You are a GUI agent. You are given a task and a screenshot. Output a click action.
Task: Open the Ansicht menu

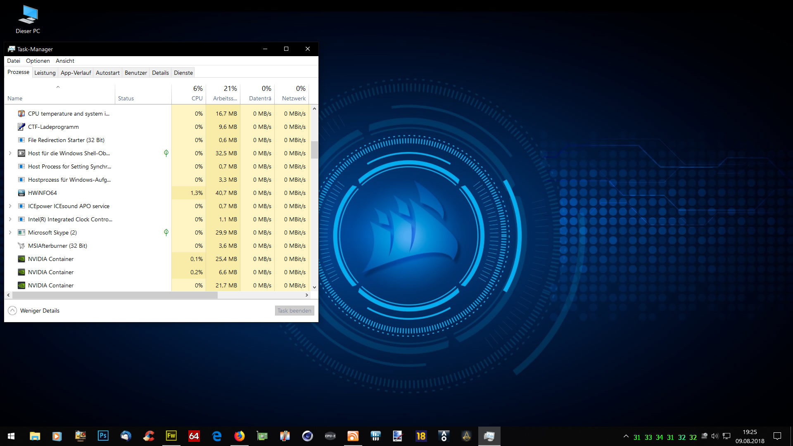coord(65,61)
